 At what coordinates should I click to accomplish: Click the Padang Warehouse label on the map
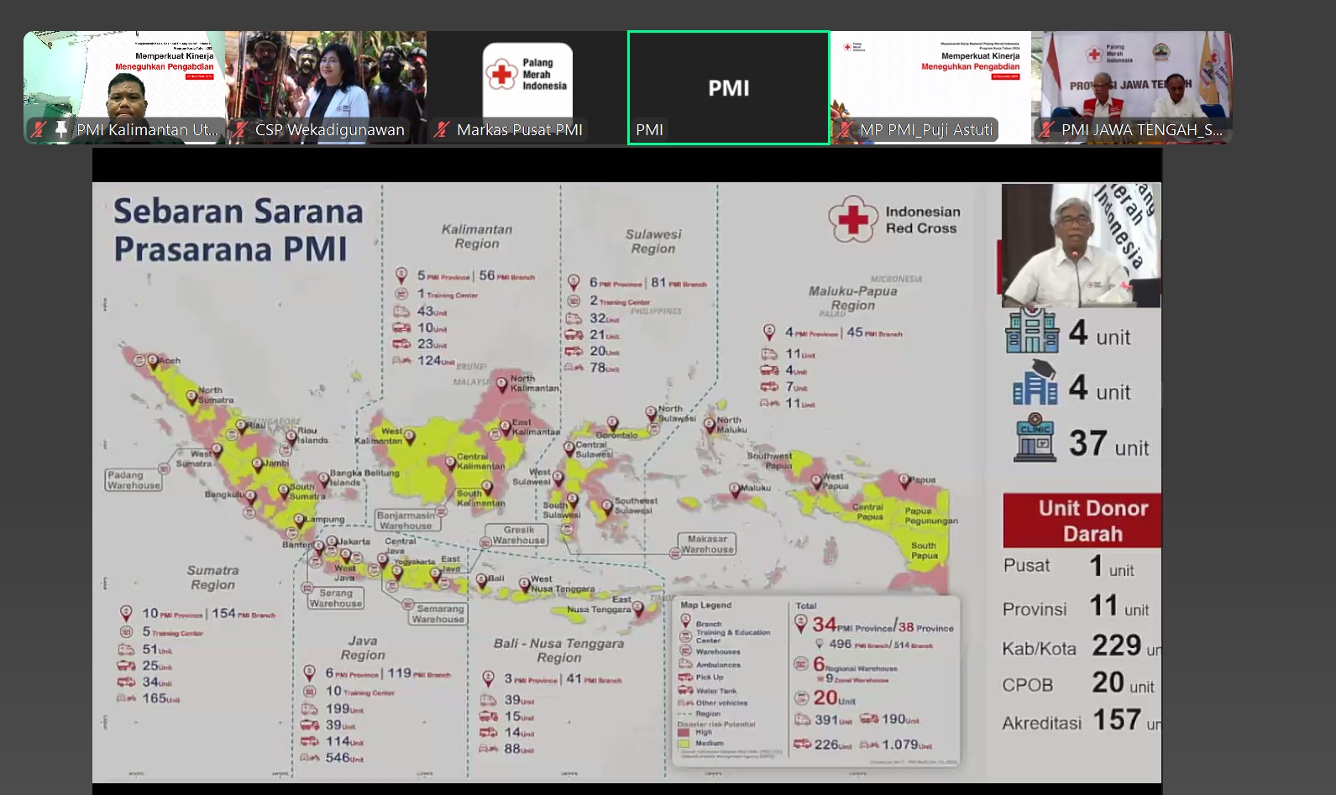[x=134, y=480]
